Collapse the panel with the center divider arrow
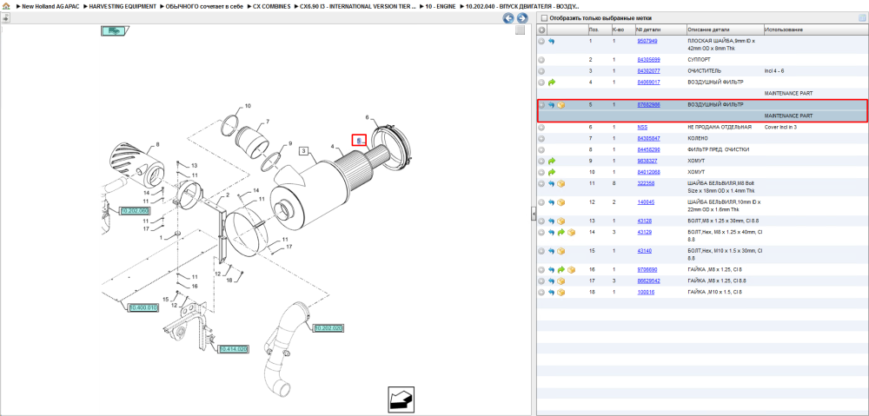Screen dimensions: 869x416 [x=534, y=214]
